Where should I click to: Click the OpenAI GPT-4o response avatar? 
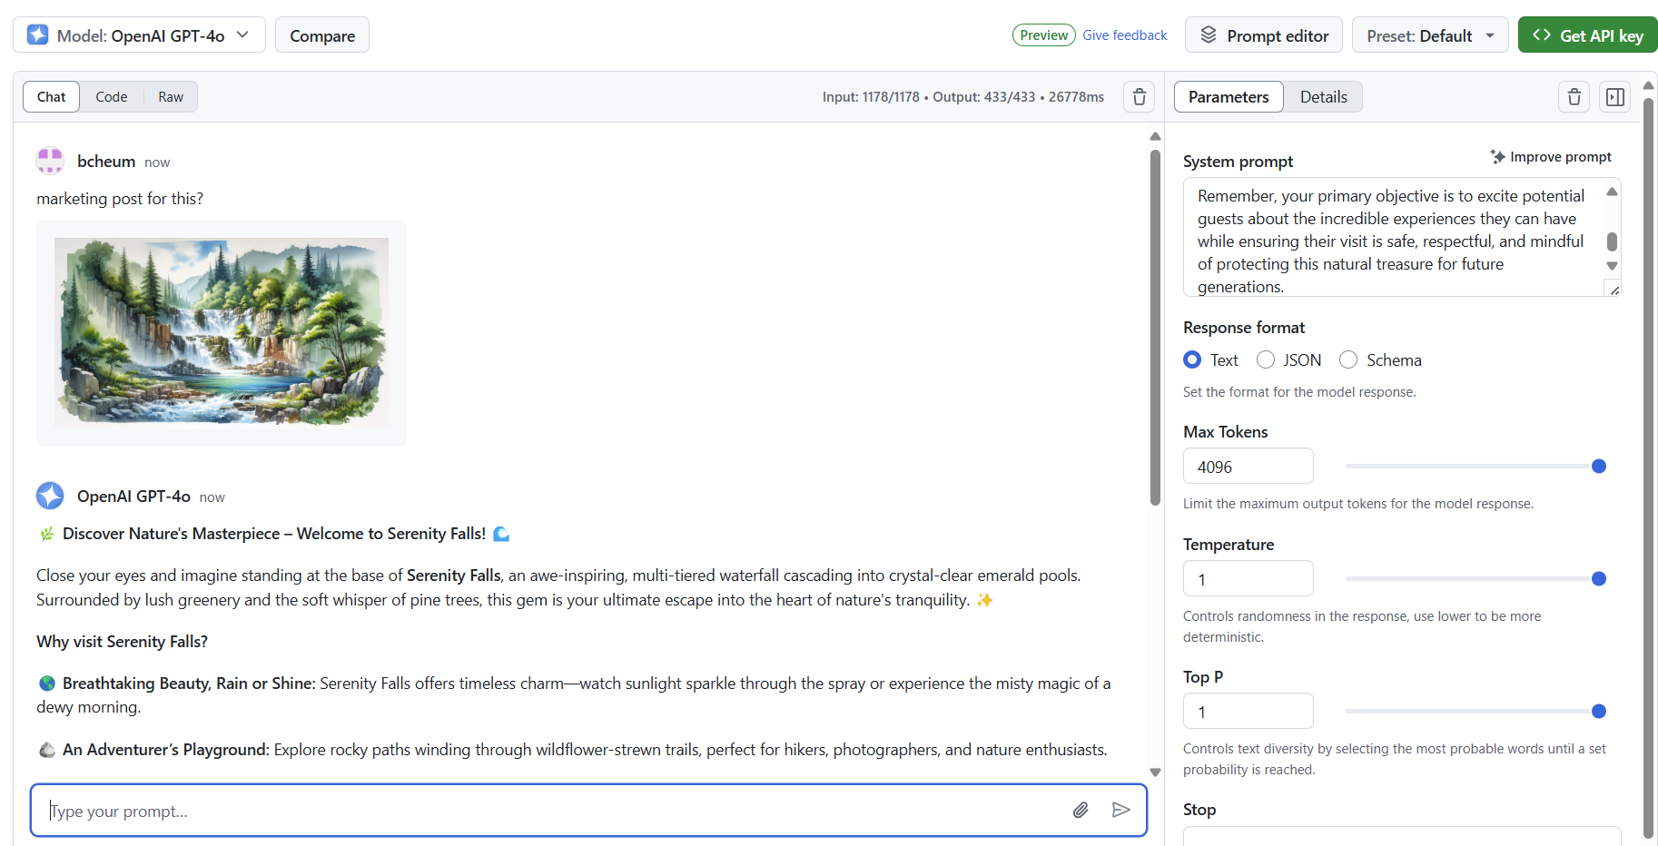click(50, 496)
